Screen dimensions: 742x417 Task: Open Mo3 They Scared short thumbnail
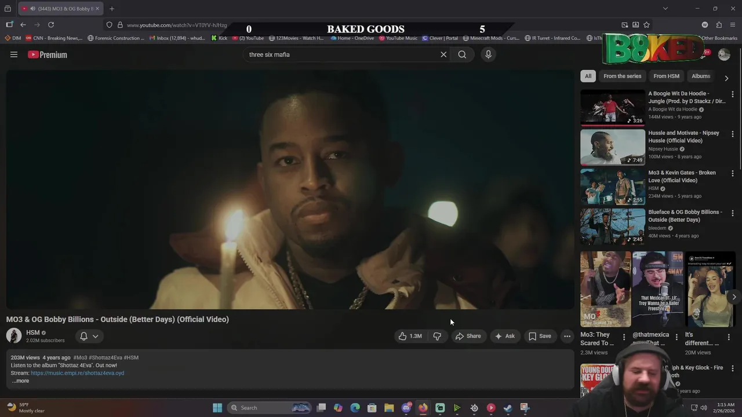(x=606, y=289)
